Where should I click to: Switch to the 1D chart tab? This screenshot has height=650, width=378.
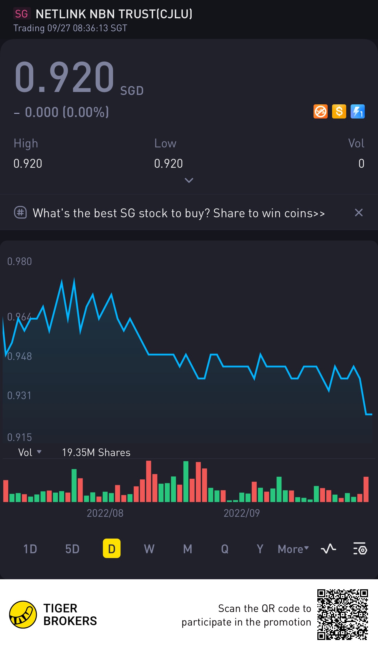click(x=30, y=549)
